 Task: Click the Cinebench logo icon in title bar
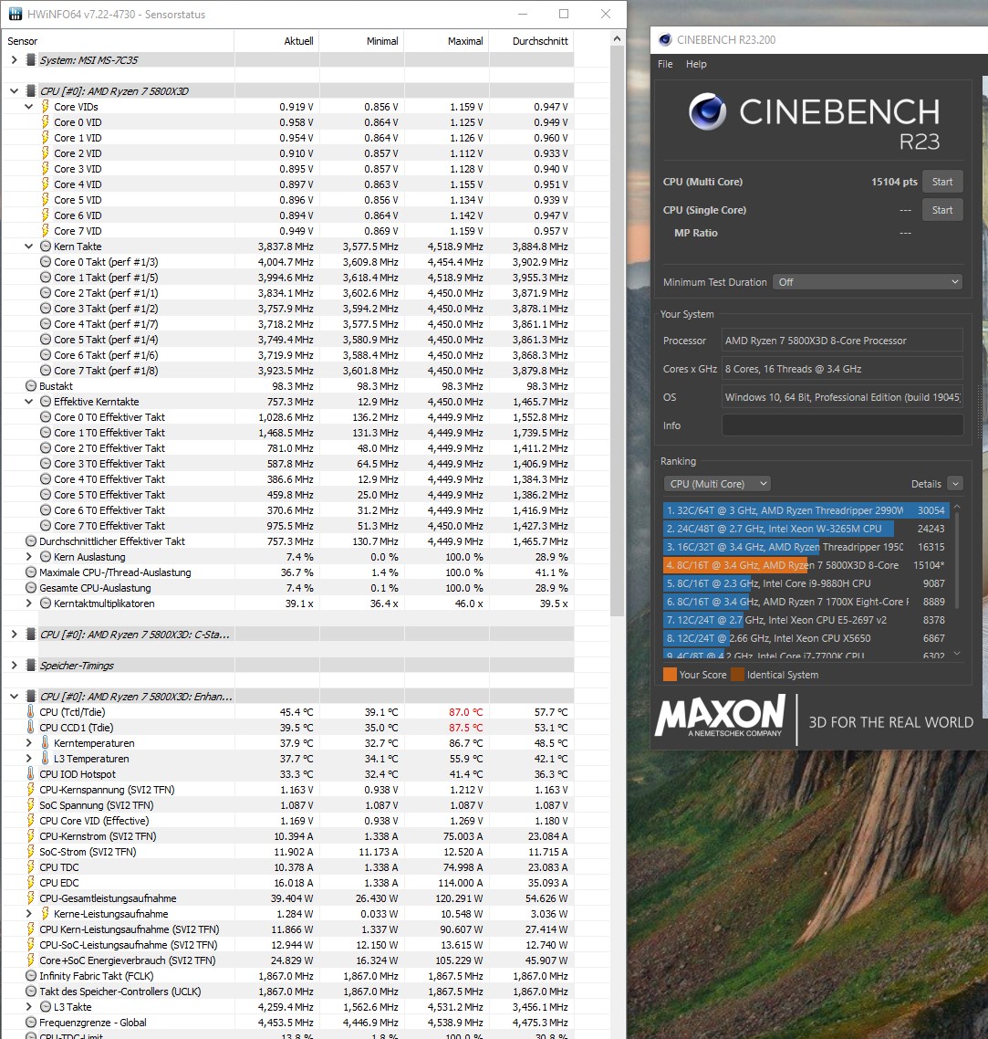click(x=665, y=40)
